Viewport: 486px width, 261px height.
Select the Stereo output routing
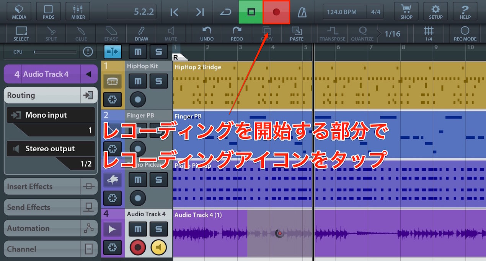pos(51,149)
